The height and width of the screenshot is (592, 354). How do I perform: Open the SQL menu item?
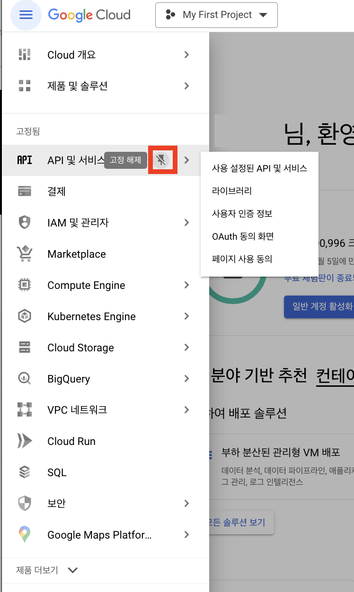(x=106, y=472)
